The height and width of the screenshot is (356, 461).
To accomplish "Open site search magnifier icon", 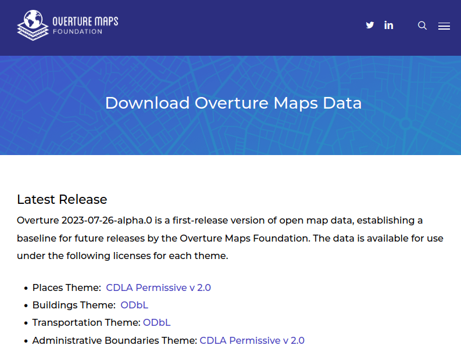I will [422, 26].
